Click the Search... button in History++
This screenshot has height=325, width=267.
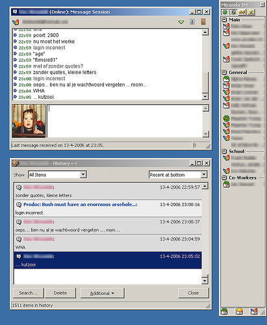29,293
